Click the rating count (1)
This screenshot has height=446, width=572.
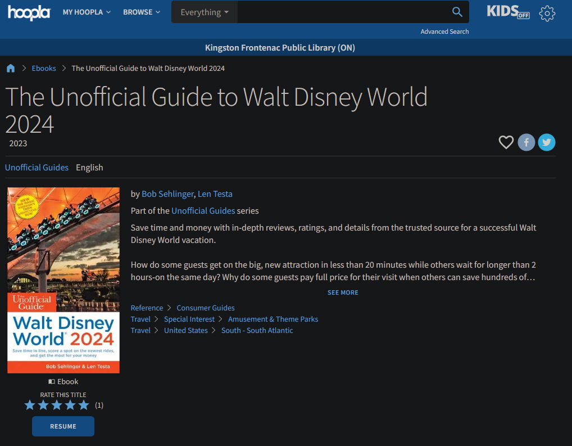click(x=99, y=405)
